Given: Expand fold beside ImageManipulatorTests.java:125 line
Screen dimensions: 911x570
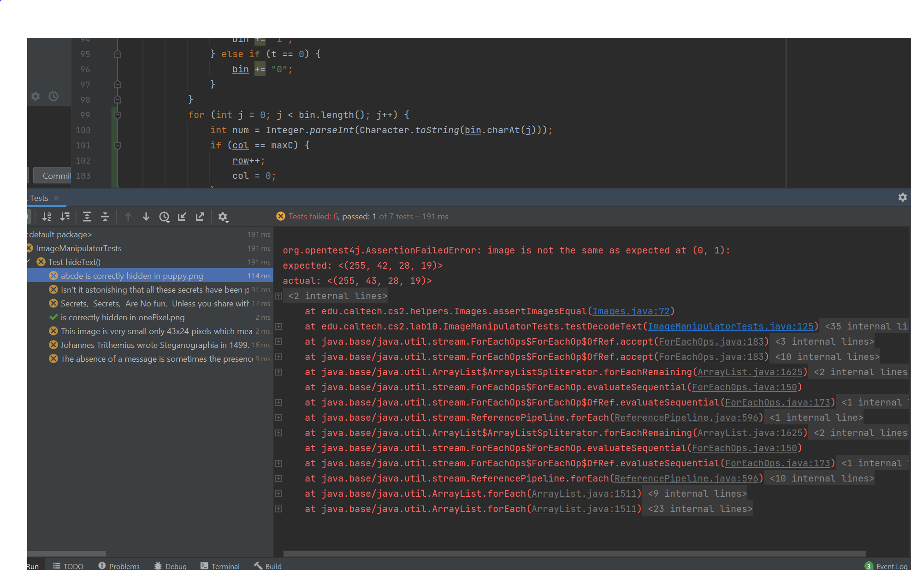Looking at the screenshot, I should (279, 326).
